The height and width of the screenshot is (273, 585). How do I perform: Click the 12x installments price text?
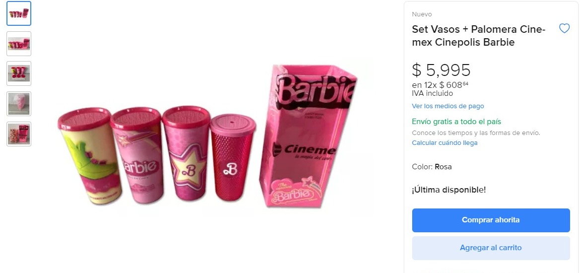[439, 85]
